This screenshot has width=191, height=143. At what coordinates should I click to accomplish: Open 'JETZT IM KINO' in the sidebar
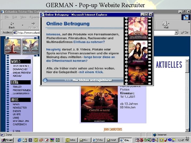coord(21,66)
